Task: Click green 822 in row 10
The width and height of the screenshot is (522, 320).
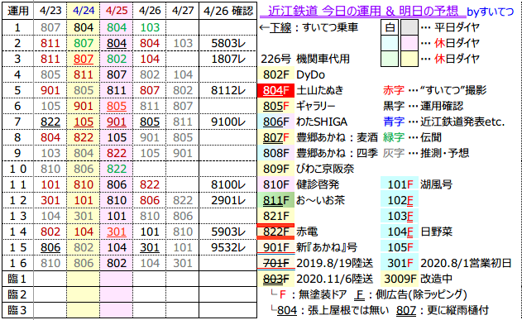Action: [x=116, y=169]
